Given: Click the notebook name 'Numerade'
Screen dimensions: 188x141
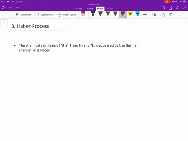Looking at the screenshot, I should tap(94, 5).
